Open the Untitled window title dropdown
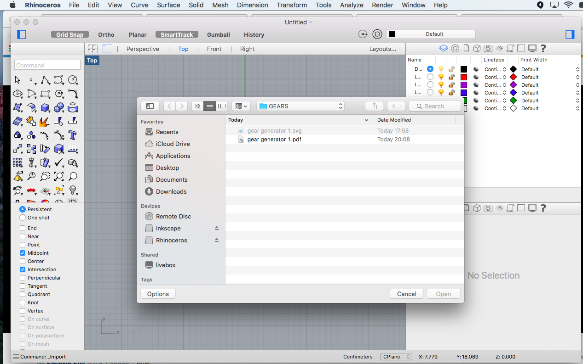The image size is (583, 364). pos(311,22)
